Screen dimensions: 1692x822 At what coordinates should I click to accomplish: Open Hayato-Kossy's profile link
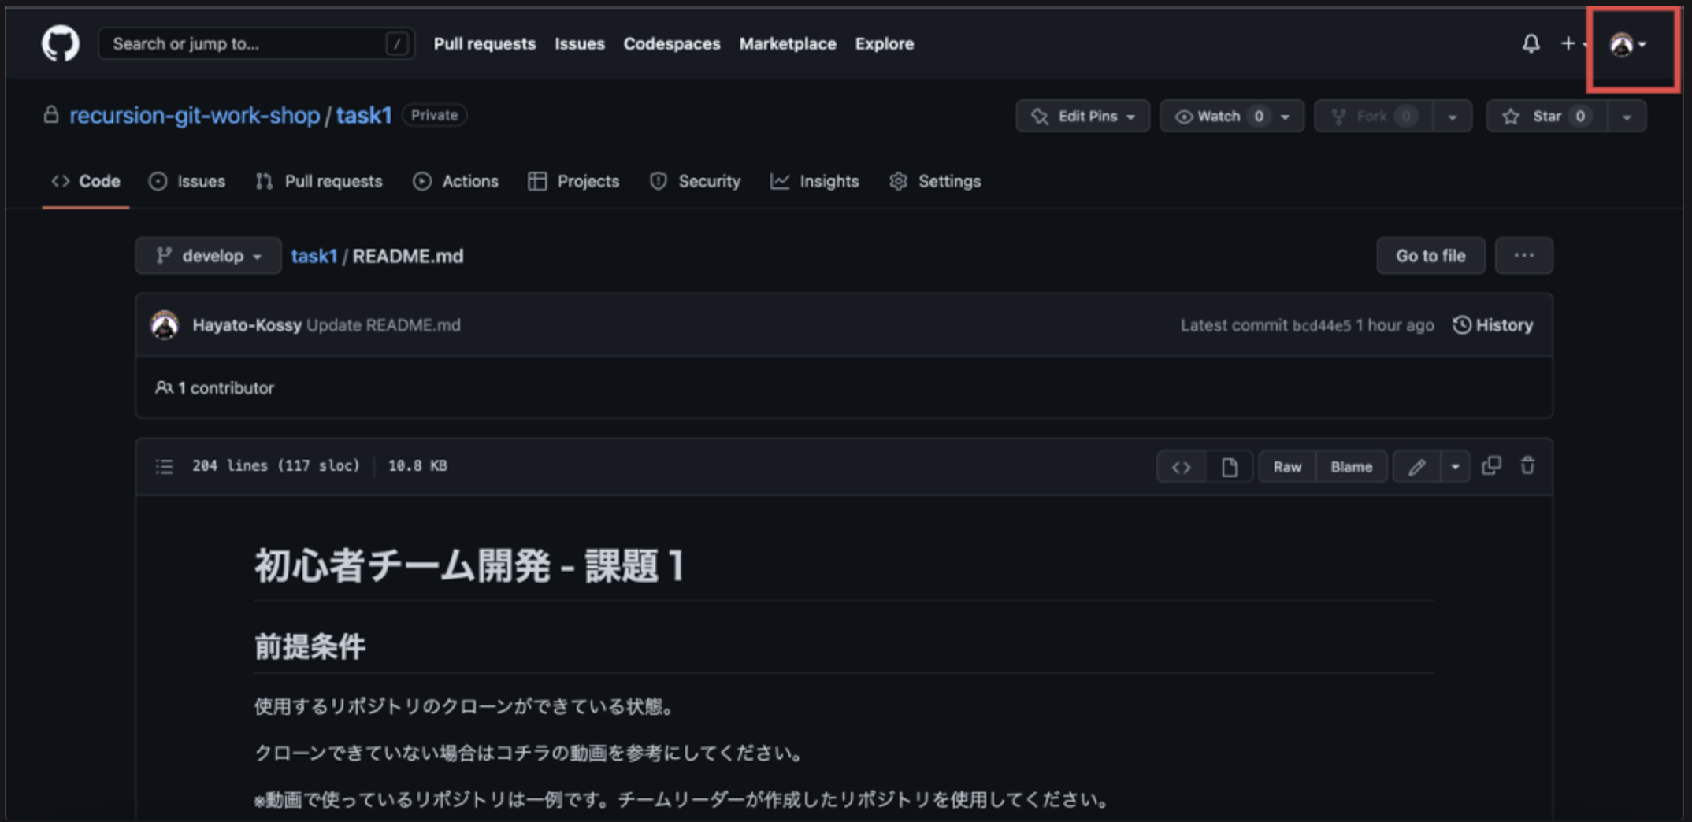point(247,324)
